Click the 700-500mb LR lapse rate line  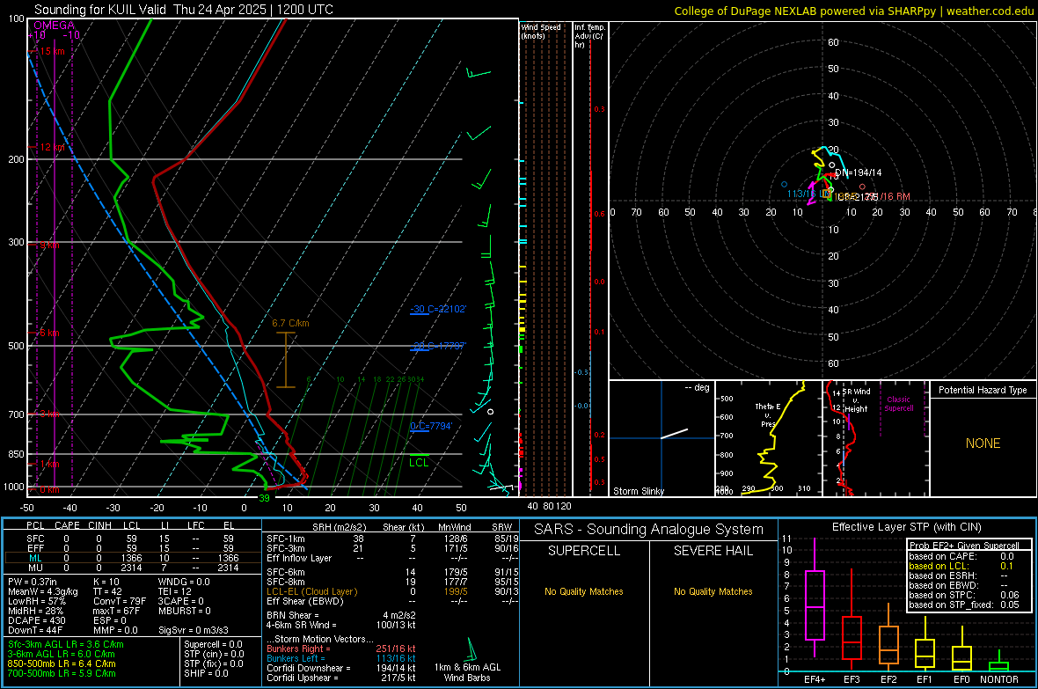[x=62, y=673]
